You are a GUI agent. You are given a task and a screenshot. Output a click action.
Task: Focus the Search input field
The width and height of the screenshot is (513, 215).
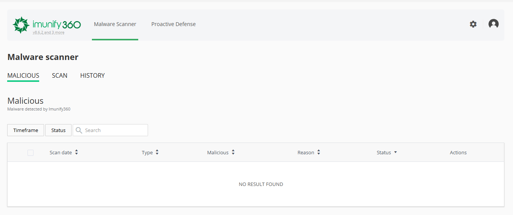(x=110, y=130)
